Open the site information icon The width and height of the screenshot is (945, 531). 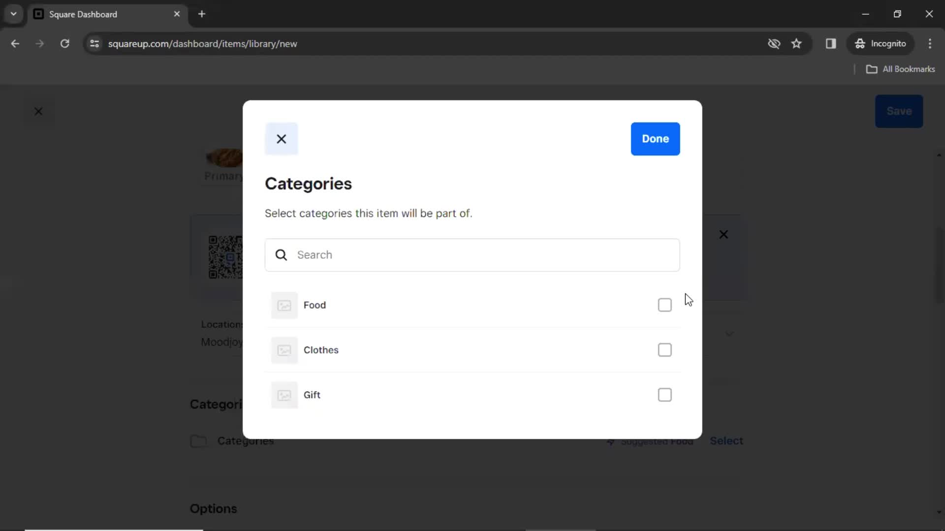[x=94, y=44]
